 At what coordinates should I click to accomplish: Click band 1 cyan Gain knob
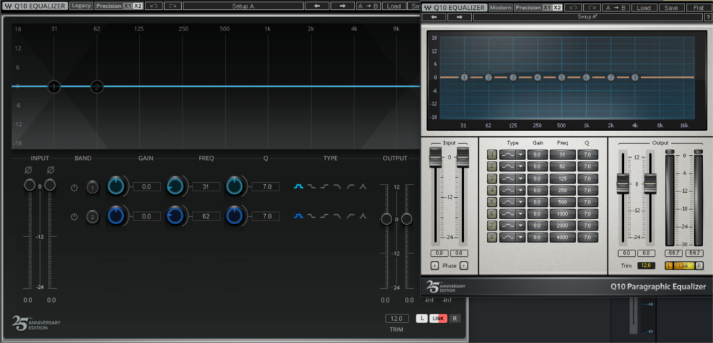pos(116,186)
